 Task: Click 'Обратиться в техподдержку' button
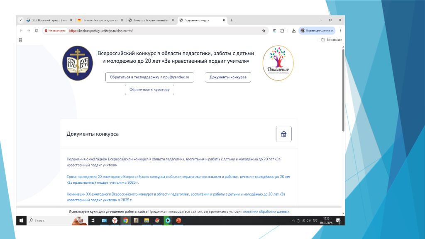(149, 77)
